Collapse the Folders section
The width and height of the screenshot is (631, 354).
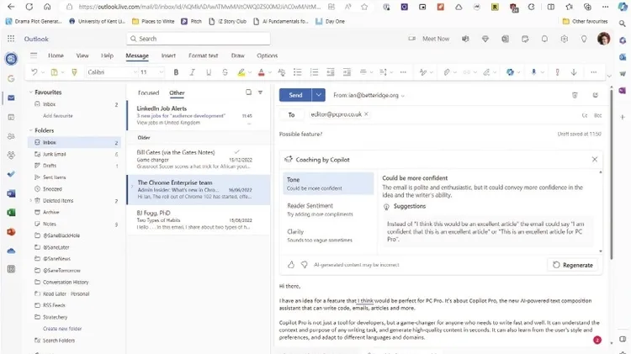point(31,130)
